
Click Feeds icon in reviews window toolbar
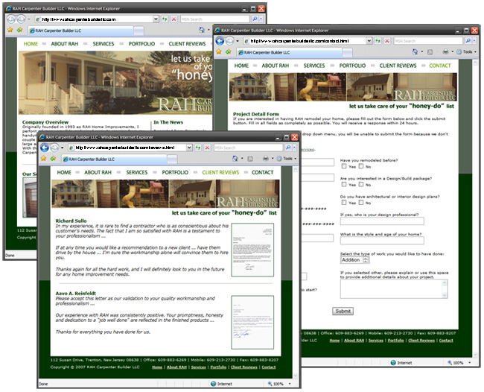coord(250,159)
